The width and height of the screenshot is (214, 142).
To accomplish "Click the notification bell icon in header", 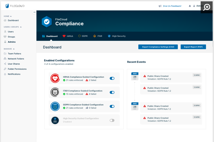I will click(190, 6).
